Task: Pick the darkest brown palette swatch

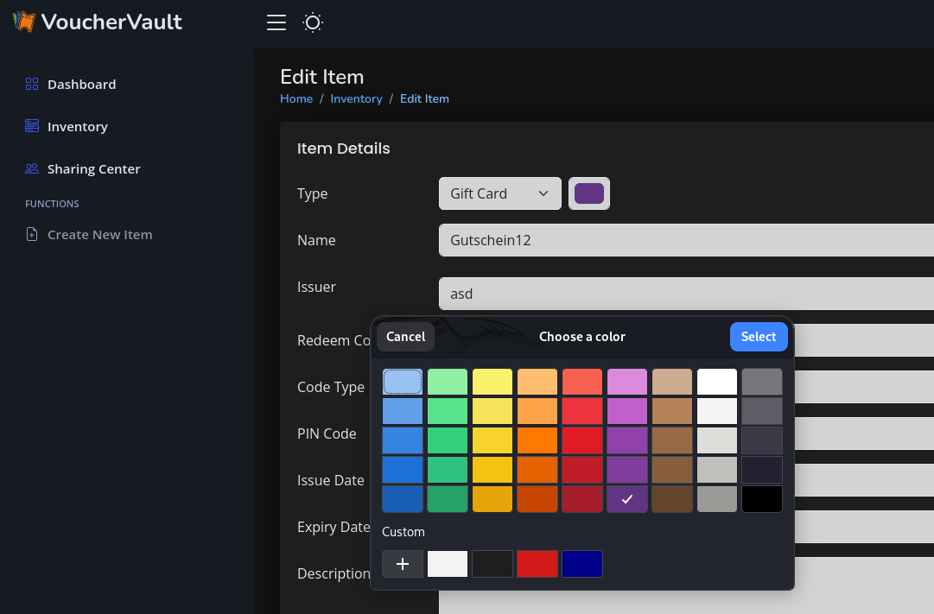Action: coord(672,499)
